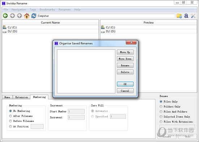Click Rename button in Organise dialog
The image size is (199, 142).
pyautogui.click(x=125, y=65)
